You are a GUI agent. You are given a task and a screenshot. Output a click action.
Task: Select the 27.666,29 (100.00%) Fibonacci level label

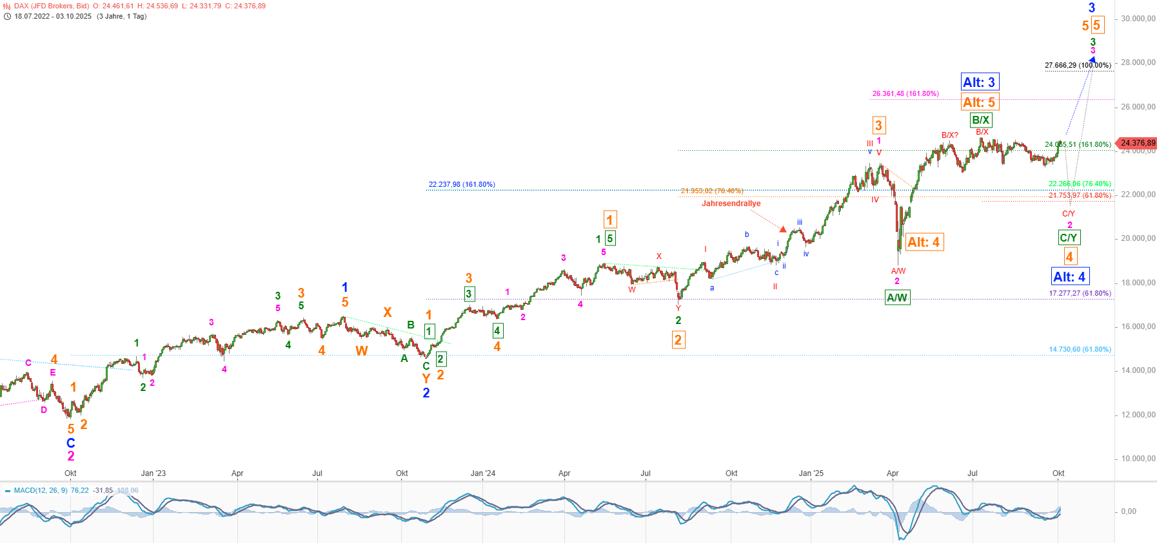pos(1078,65)
